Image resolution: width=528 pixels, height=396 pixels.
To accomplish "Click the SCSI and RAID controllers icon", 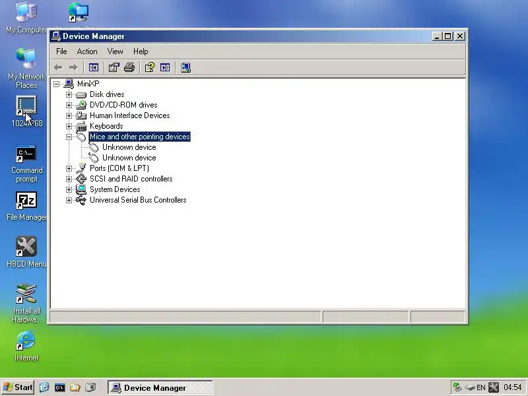I will tap(81, 179).
